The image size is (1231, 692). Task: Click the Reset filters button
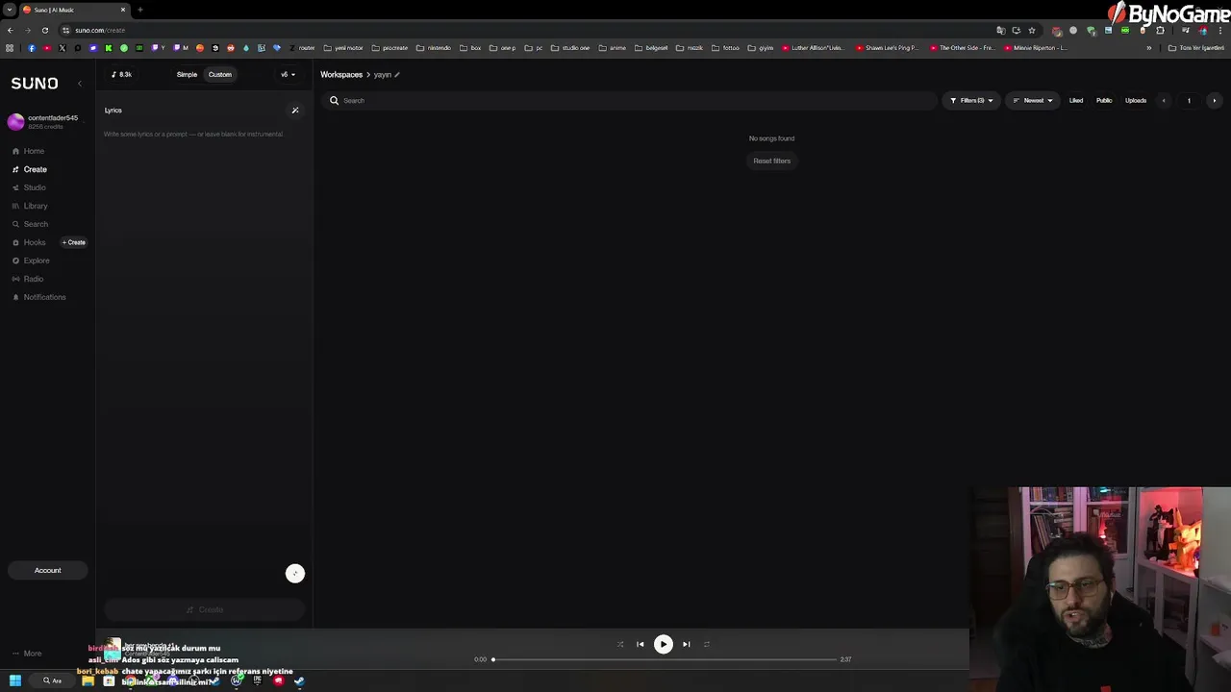[x=771, y=161]
